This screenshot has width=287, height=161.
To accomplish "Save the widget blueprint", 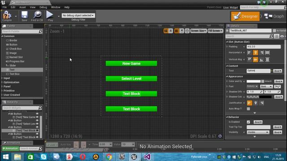I will pos(24,16).
